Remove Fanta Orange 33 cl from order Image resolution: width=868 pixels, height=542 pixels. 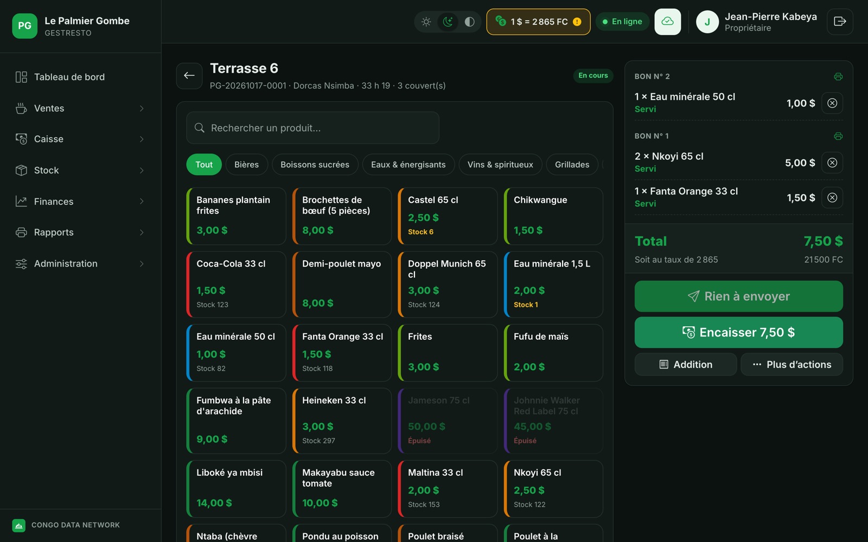pos(832,198)
